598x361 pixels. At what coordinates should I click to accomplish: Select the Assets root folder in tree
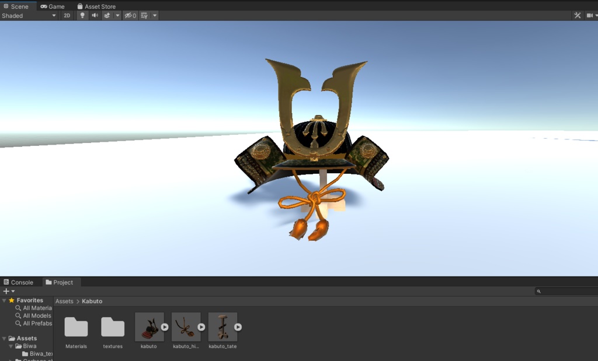coord(23,338)
